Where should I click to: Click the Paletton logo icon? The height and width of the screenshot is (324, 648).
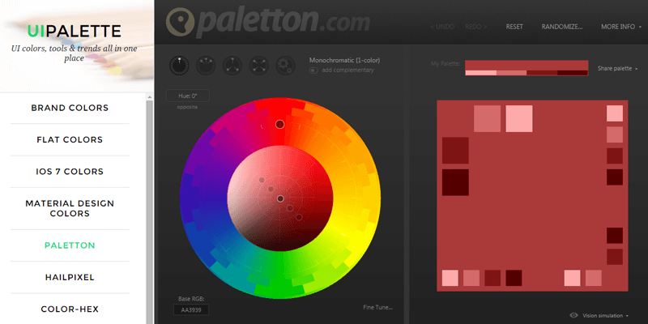point(180,23)
